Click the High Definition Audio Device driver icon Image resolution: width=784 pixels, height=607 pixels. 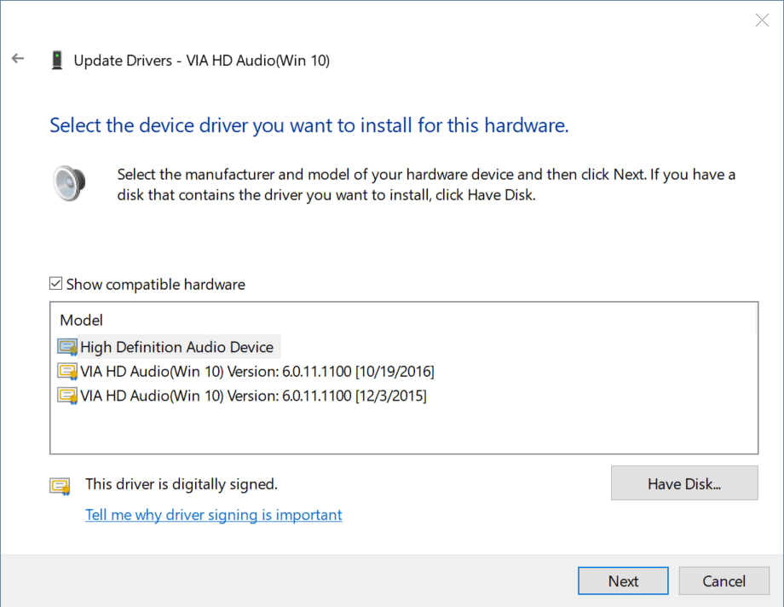(67, 346)
